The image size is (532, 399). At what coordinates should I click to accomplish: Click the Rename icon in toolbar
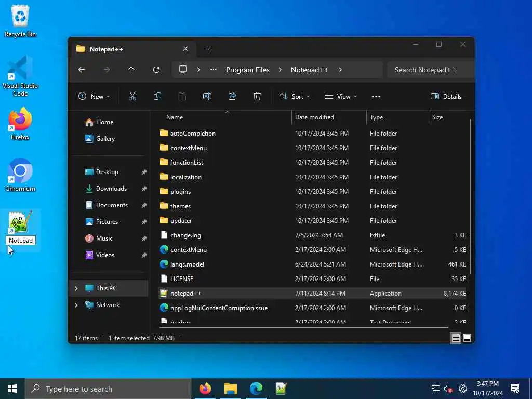click(207, 96)
